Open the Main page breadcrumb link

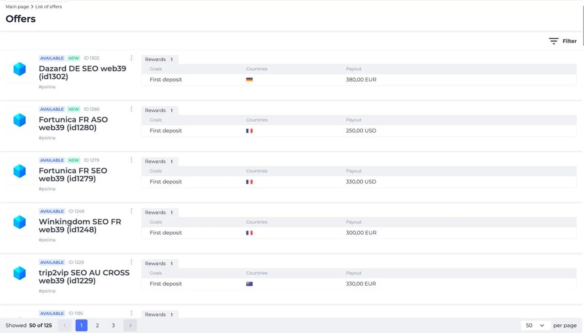coord(17,7)
